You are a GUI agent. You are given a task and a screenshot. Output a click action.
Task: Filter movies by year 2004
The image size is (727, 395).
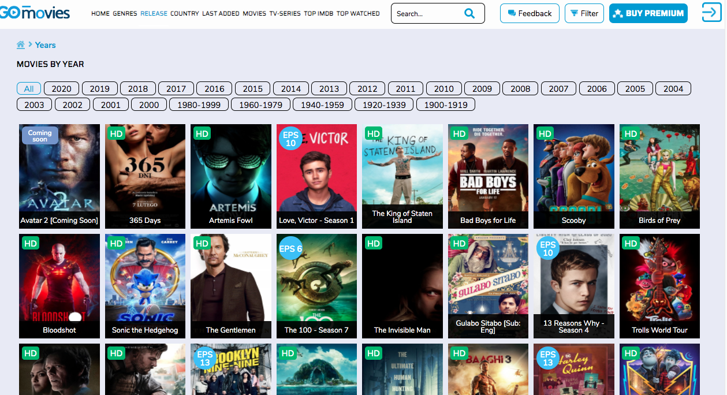click(x=673, y=88)
